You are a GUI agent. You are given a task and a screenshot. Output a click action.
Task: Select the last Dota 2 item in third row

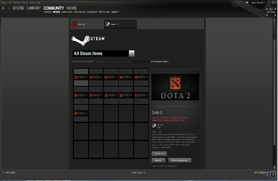click(x=81, y=113)
